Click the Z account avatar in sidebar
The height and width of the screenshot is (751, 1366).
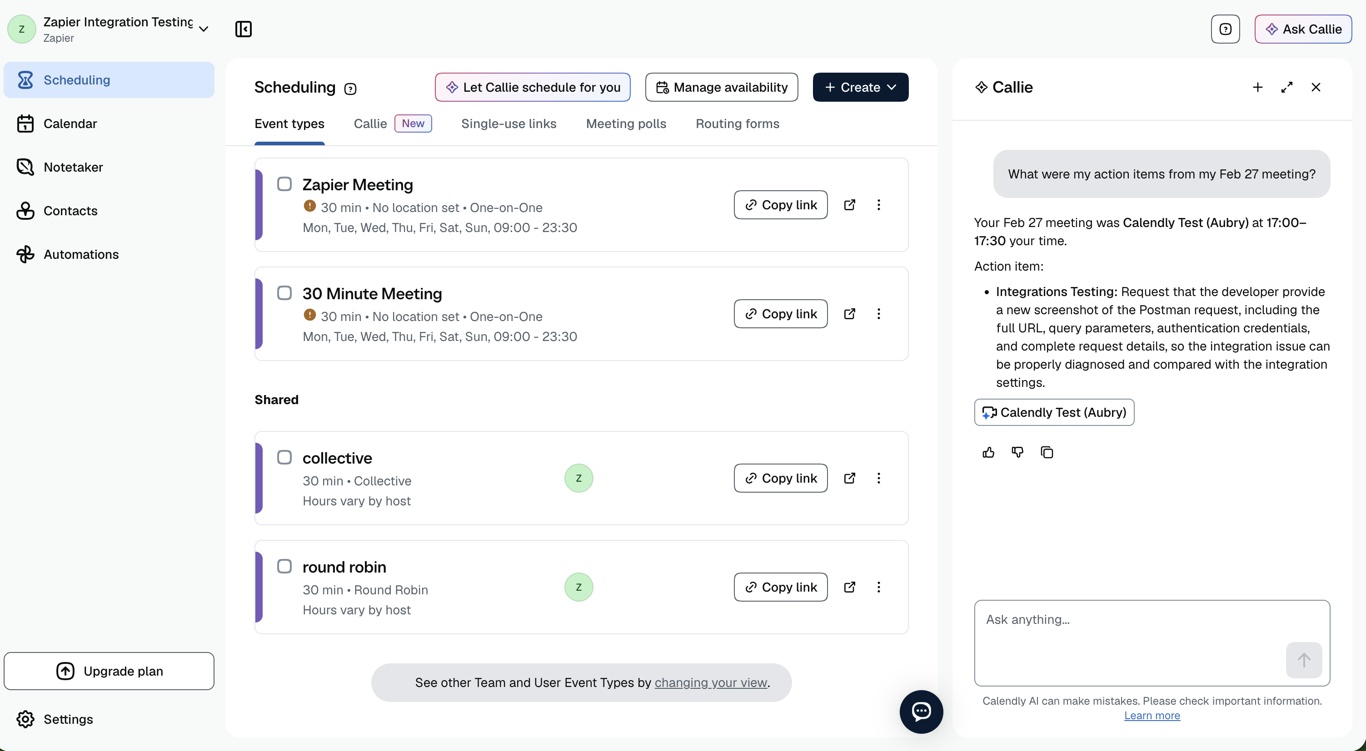pos(22,29)
